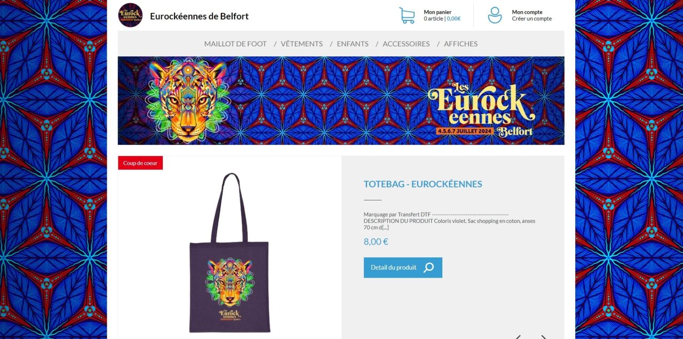Select the Enfants menu item
The width and height of the screenshot is (683, 339).
[353, 44]
